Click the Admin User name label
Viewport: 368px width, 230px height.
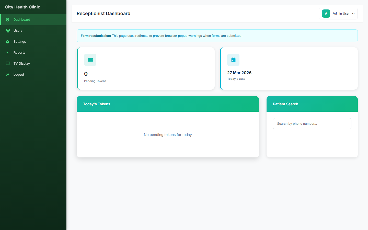click(x=341, y=14)
